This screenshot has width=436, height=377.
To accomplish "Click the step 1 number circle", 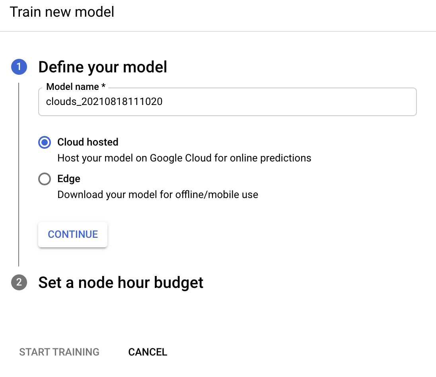I will pos(19,67).
